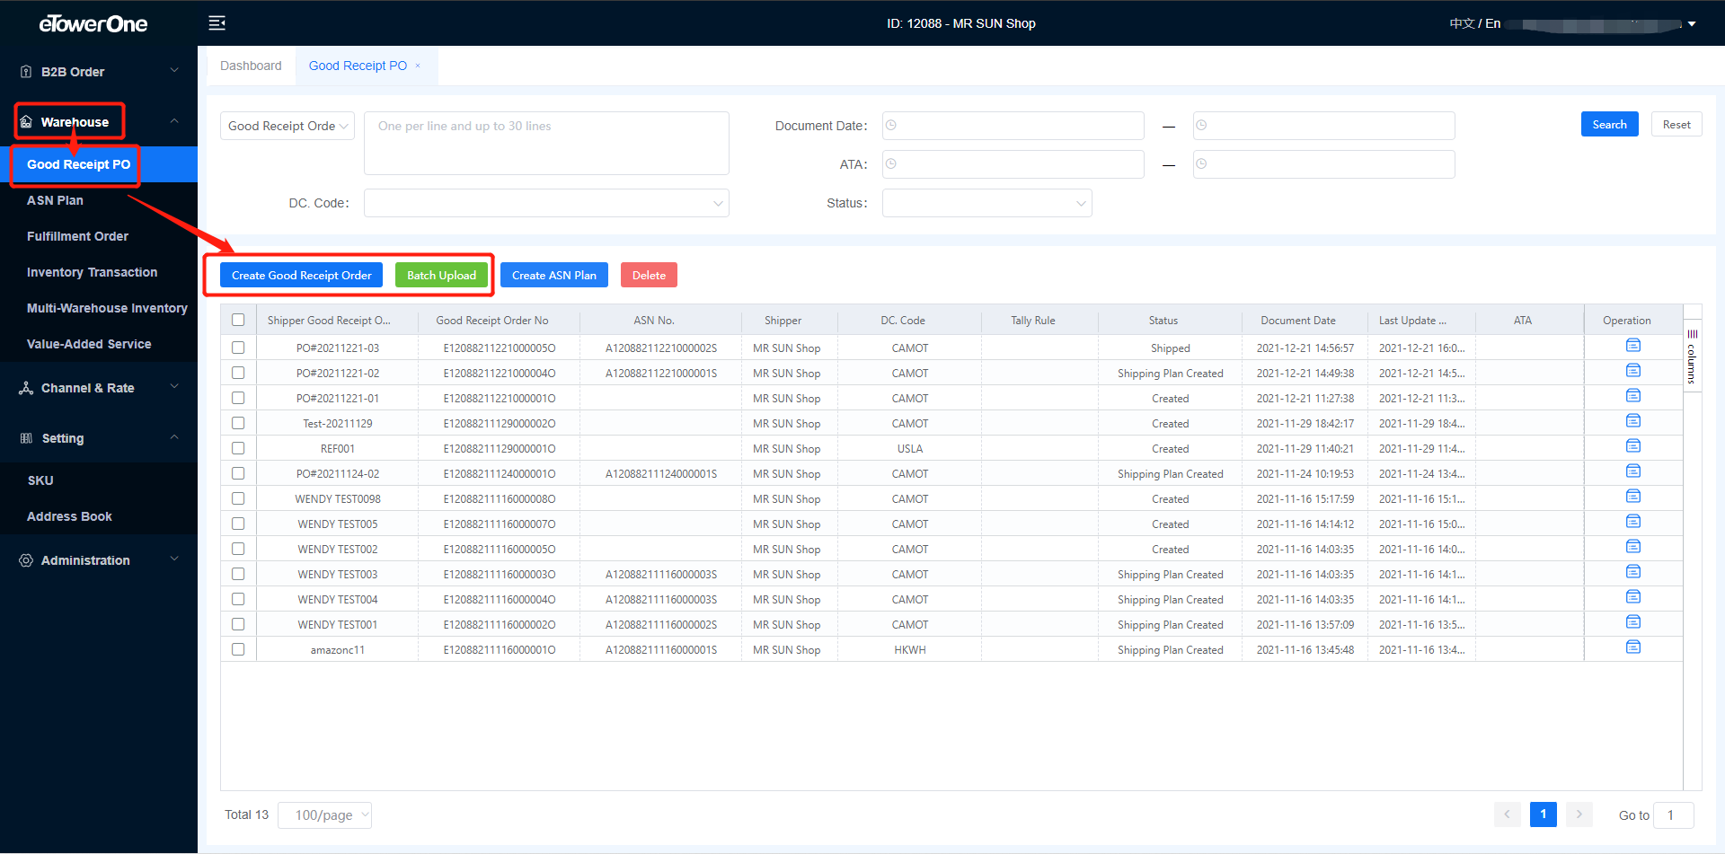This screenshot has width=1725, height=854.
Task: Open detail icon for WENDY TEST004 row
Action: (1633, 597)
